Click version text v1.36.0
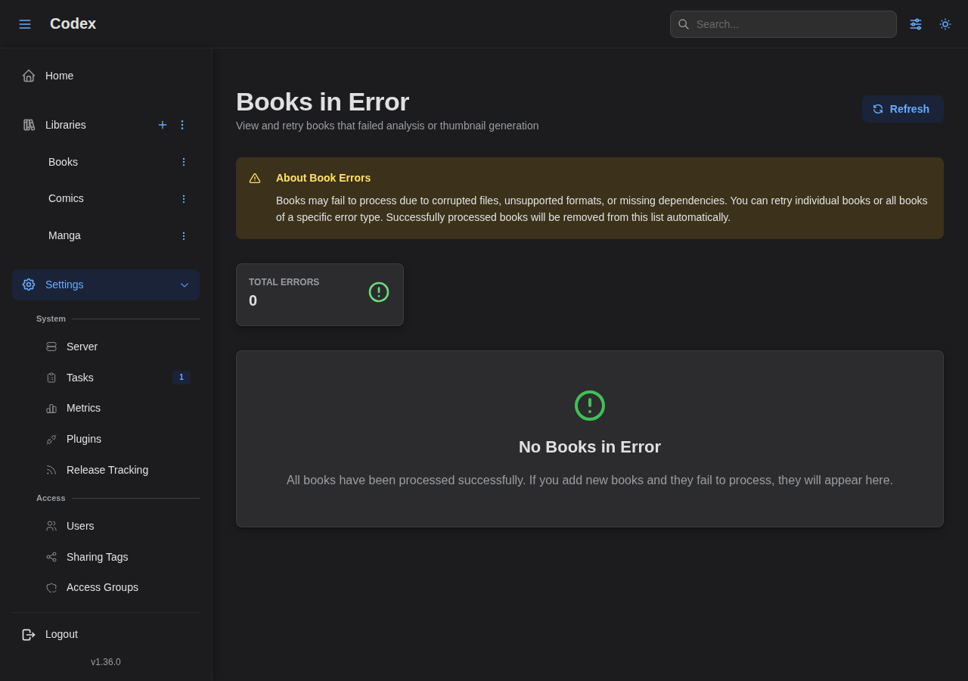Image resolution: width=968 pixels, height=681 pixels. 106,662
